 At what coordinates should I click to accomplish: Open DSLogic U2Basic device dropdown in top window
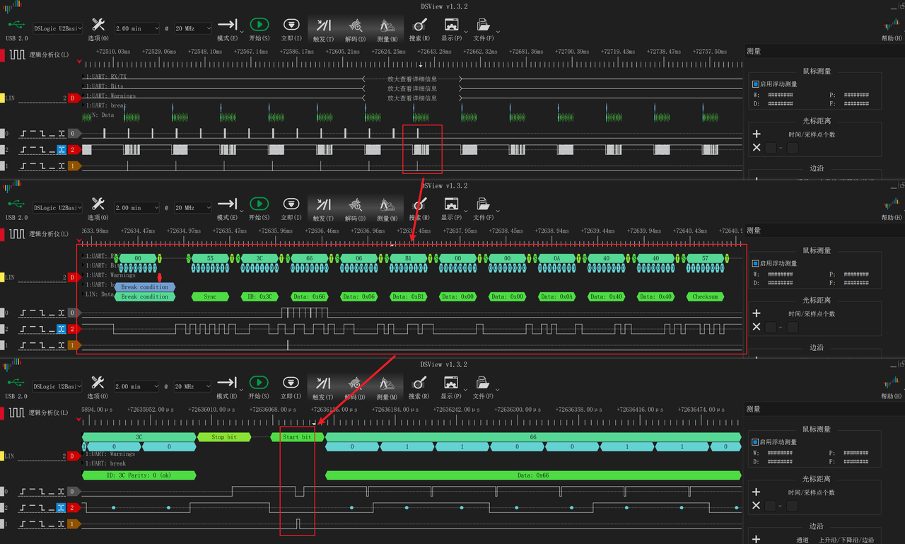tap(58, 28)
